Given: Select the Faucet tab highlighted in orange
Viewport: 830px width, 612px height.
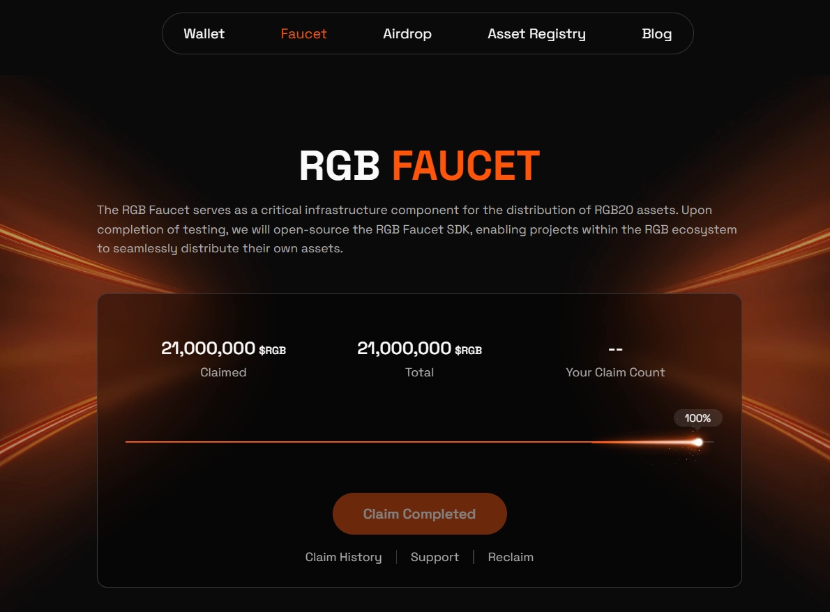Looking at the screenshot, I should (303, 33).
